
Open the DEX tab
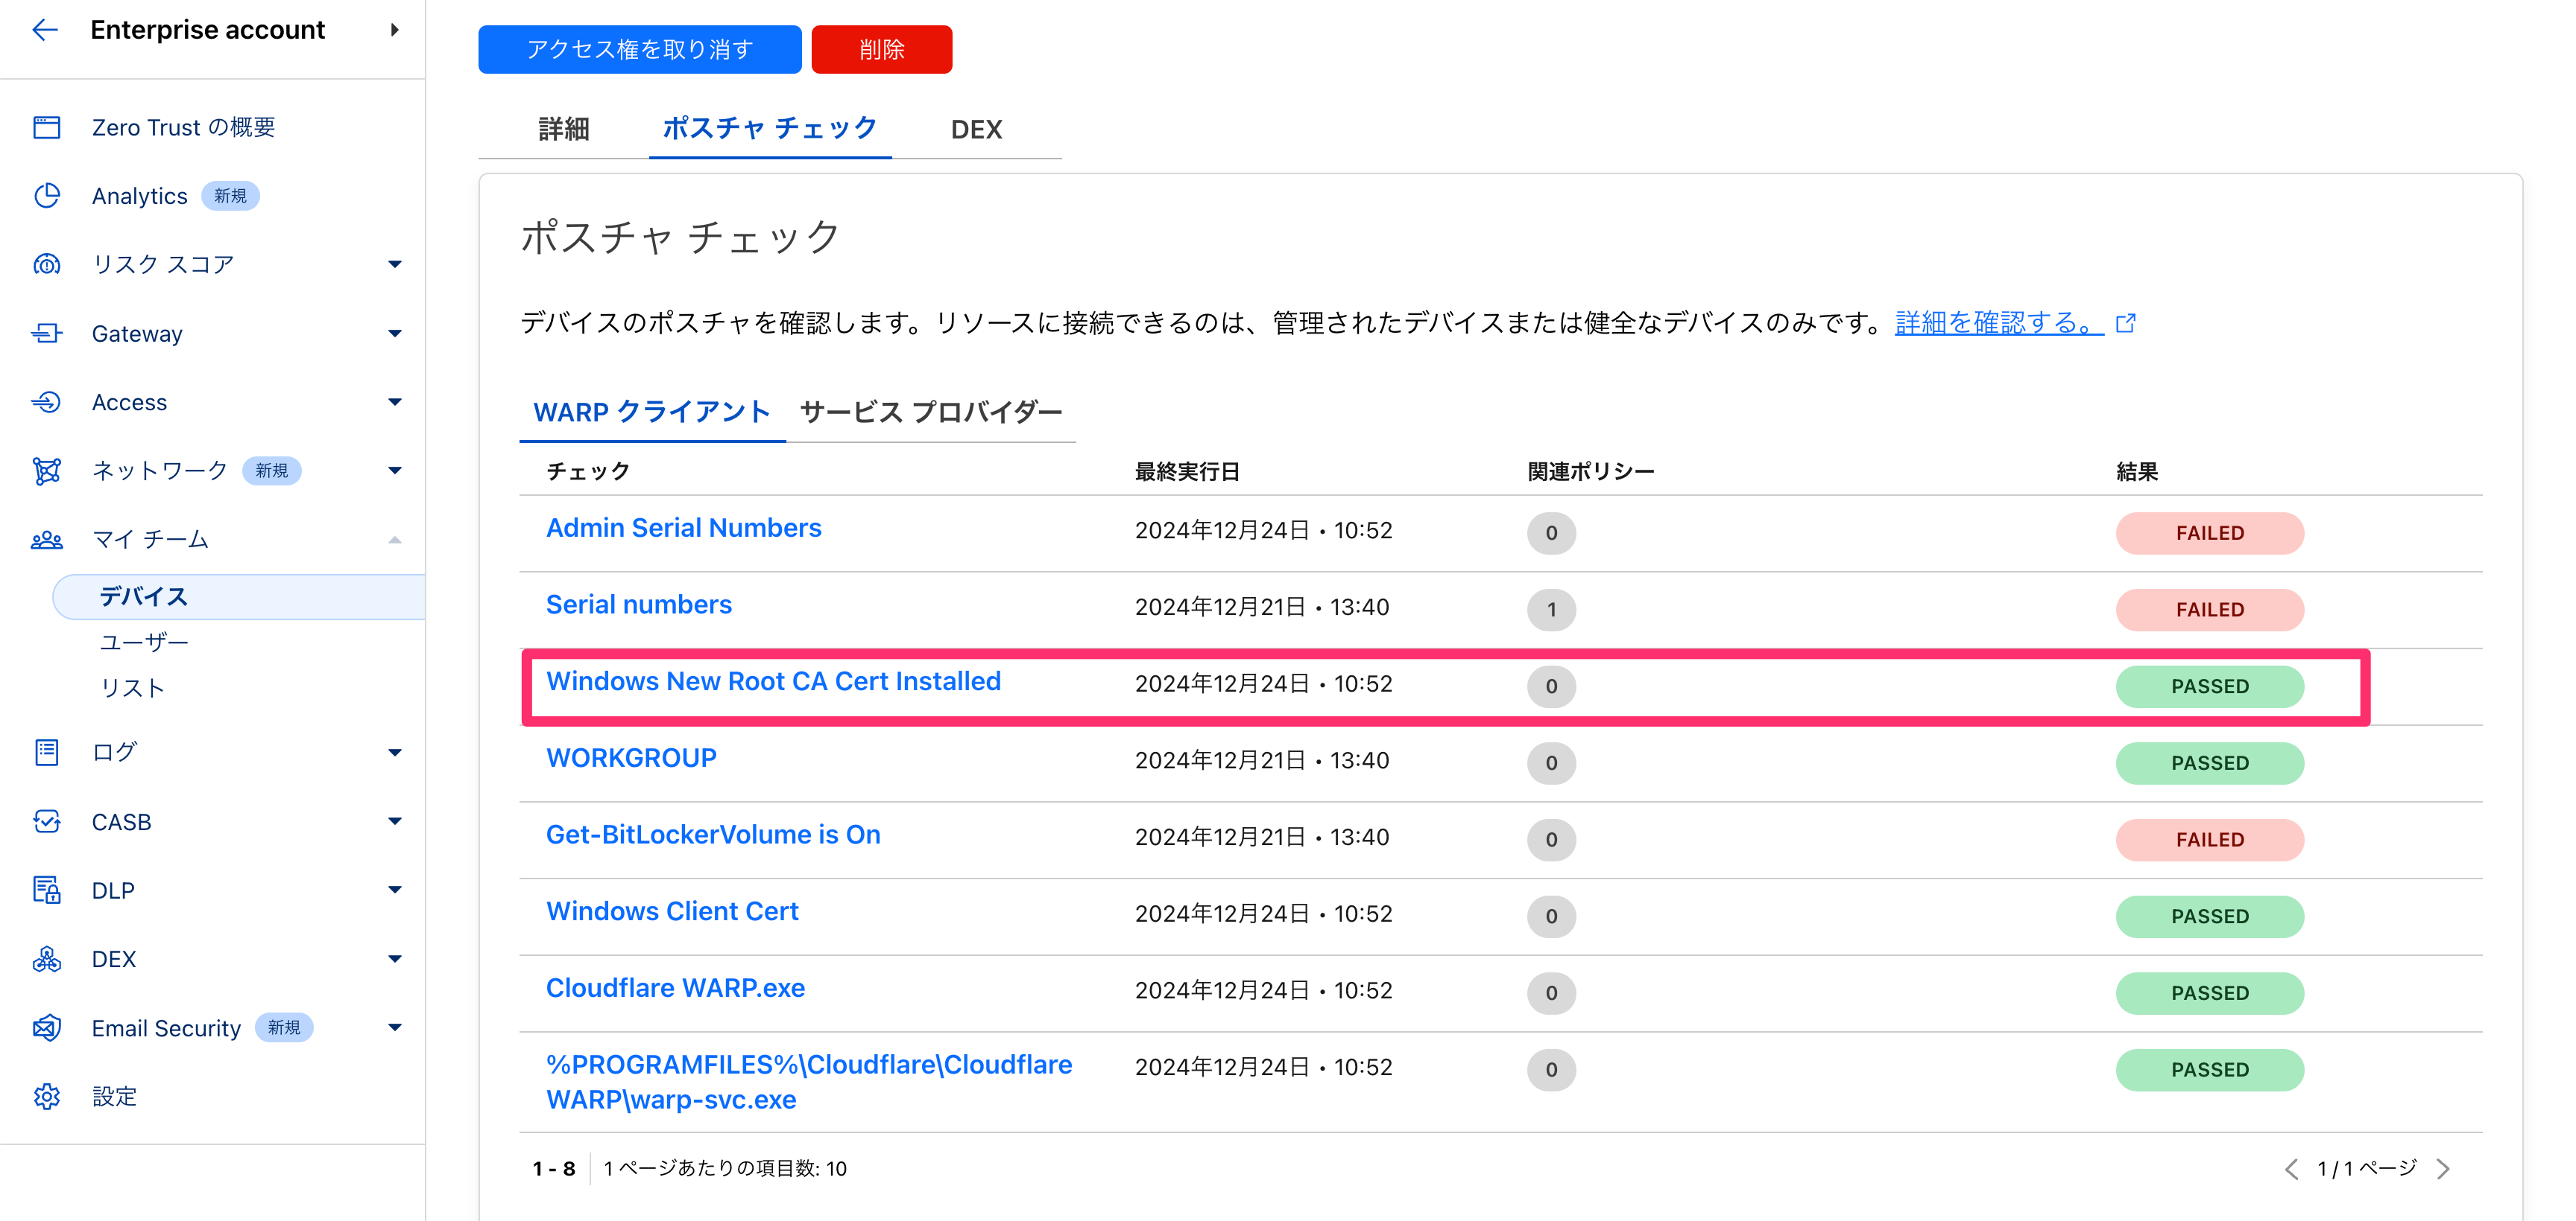(x=976, y=129)
